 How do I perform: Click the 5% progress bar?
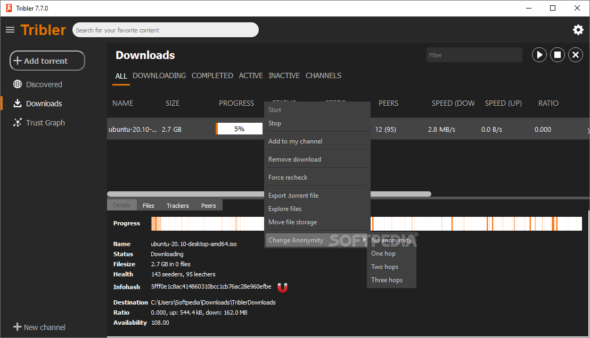239,129
